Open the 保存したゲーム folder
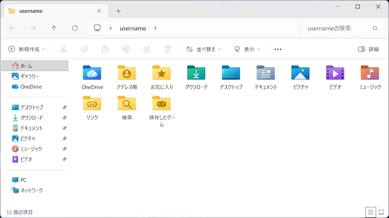This screenshot has height=218, width=389. point(161,104)
